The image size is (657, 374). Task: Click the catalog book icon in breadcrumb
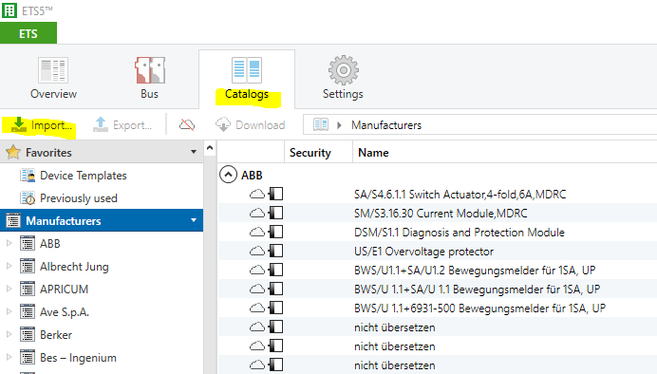tap(321, 124)
